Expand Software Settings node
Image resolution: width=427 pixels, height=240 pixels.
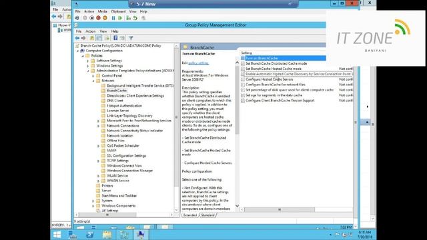click(88, 61)
